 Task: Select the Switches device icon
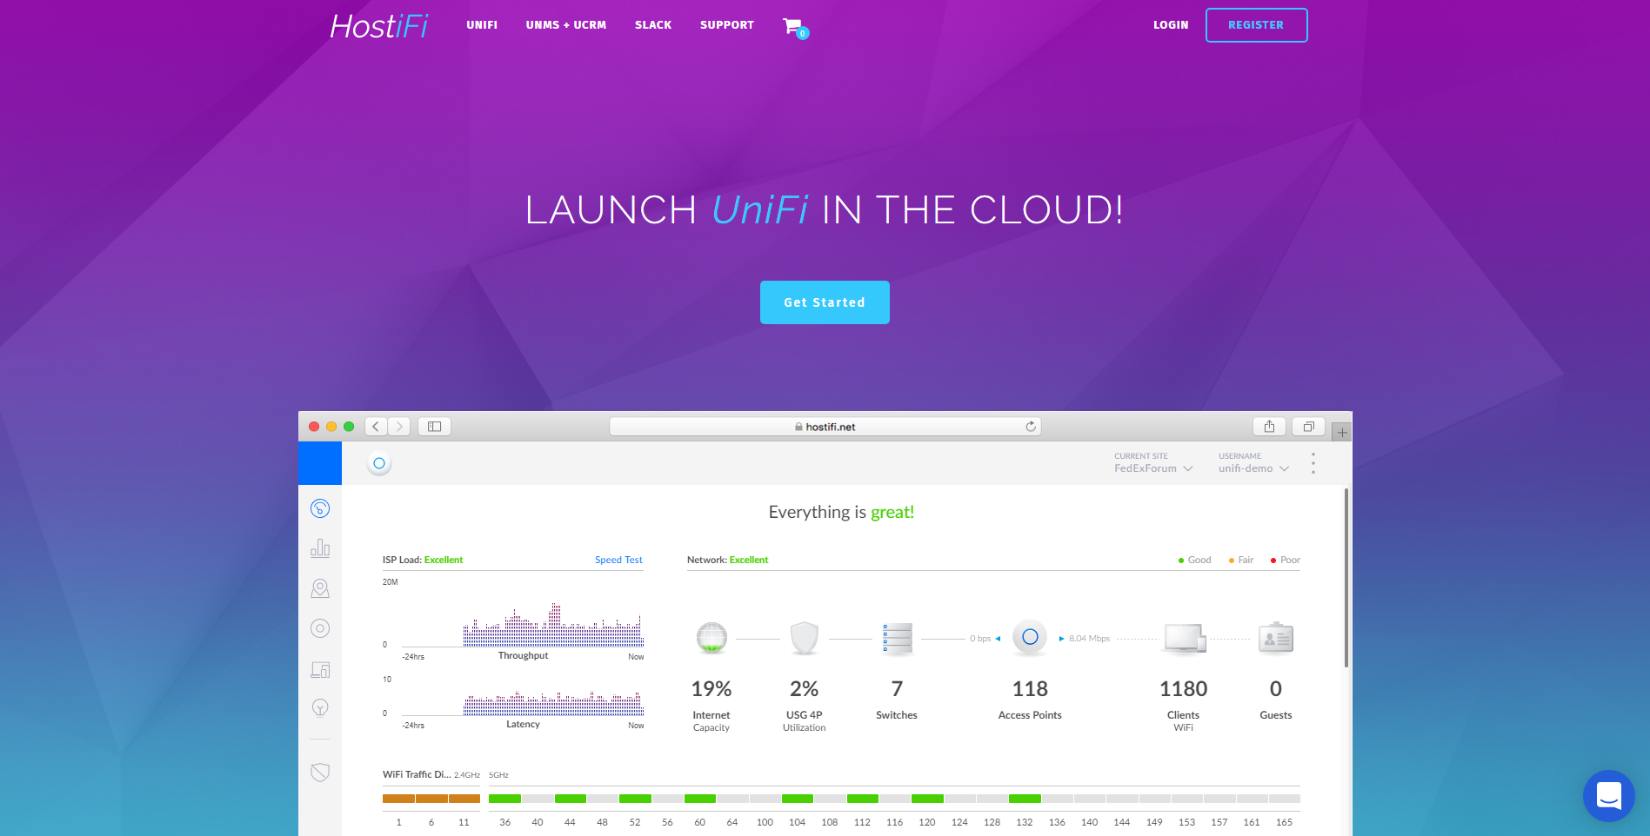(x=897, y=639)
